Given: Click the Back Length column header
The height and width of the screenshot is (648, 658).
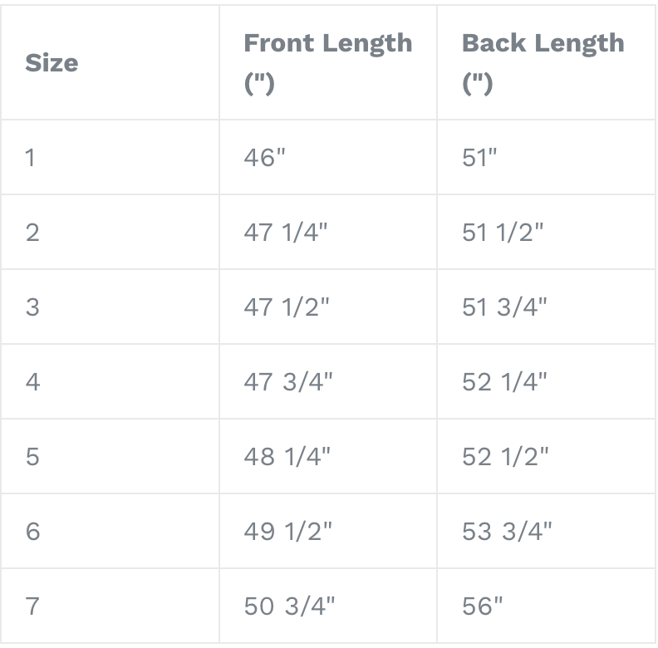Looking at the screenshot, I should pos(543,63).
